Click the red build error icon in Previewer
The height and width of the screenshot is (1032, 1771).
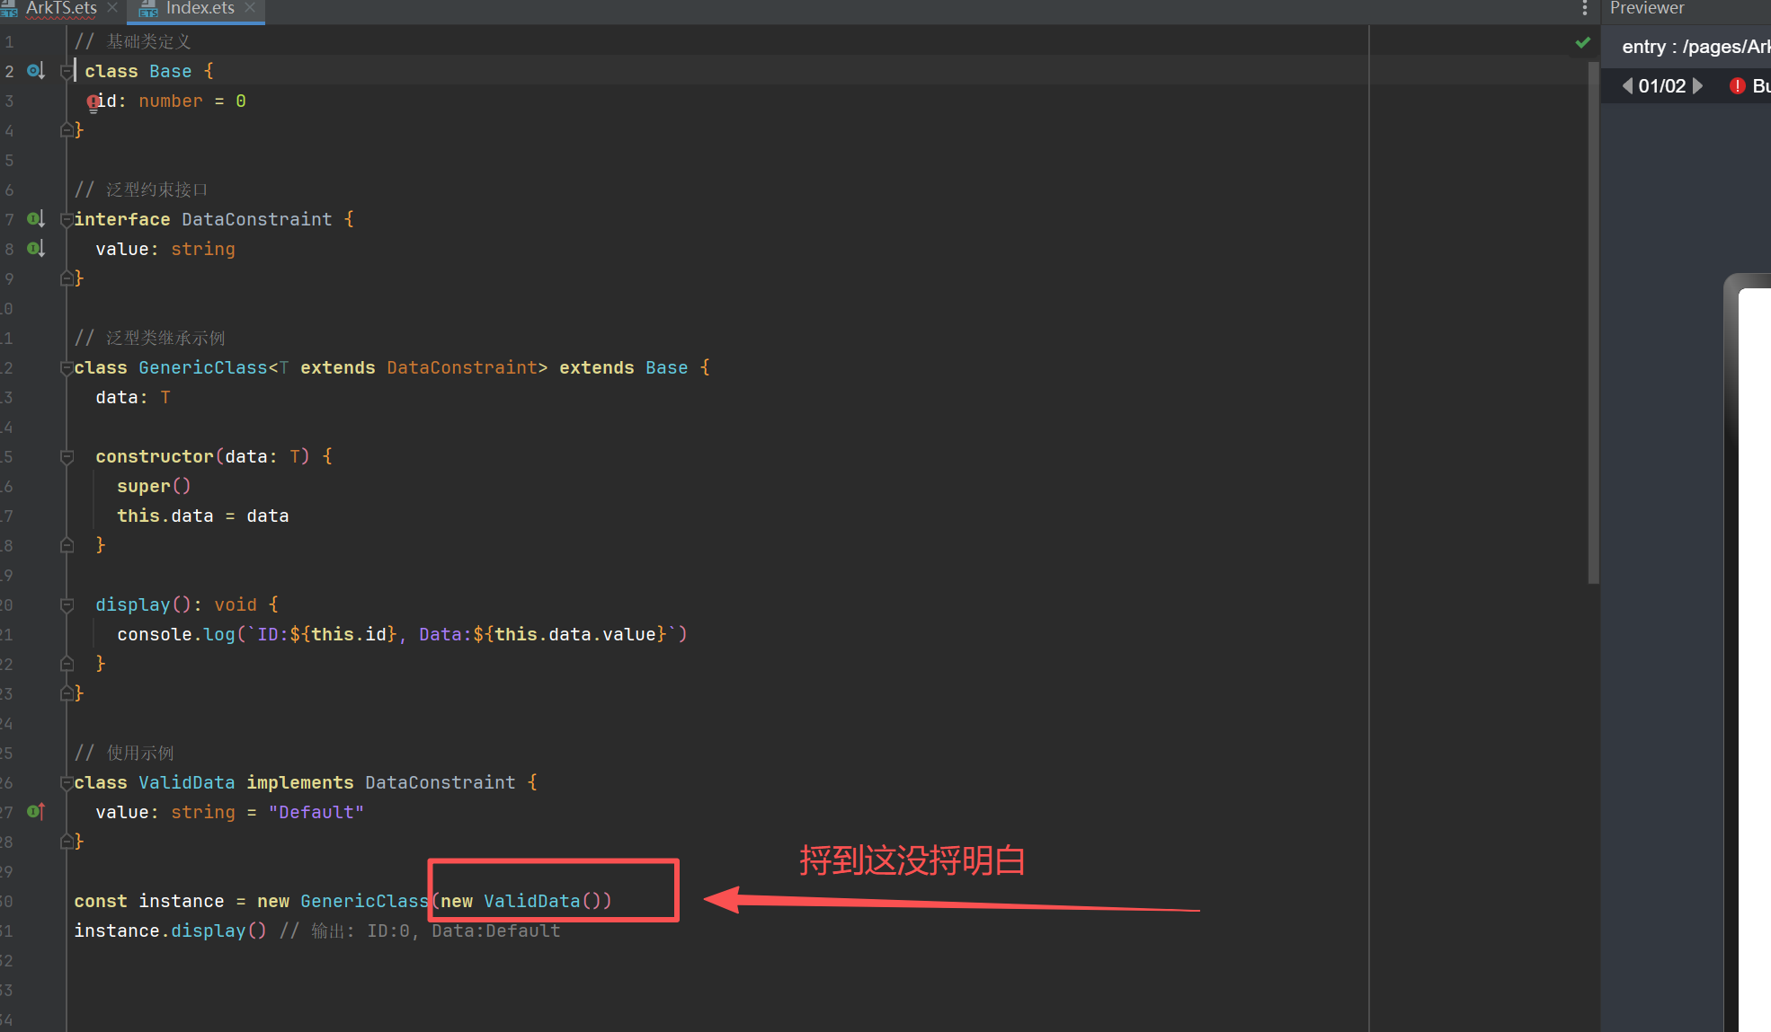point(1737,86)
